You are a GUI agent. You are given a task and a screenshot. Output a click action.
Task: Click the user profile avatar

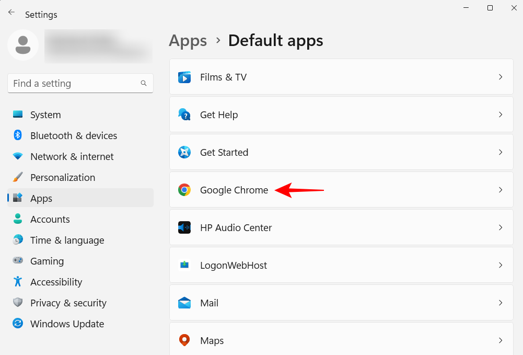coord(22,45)
